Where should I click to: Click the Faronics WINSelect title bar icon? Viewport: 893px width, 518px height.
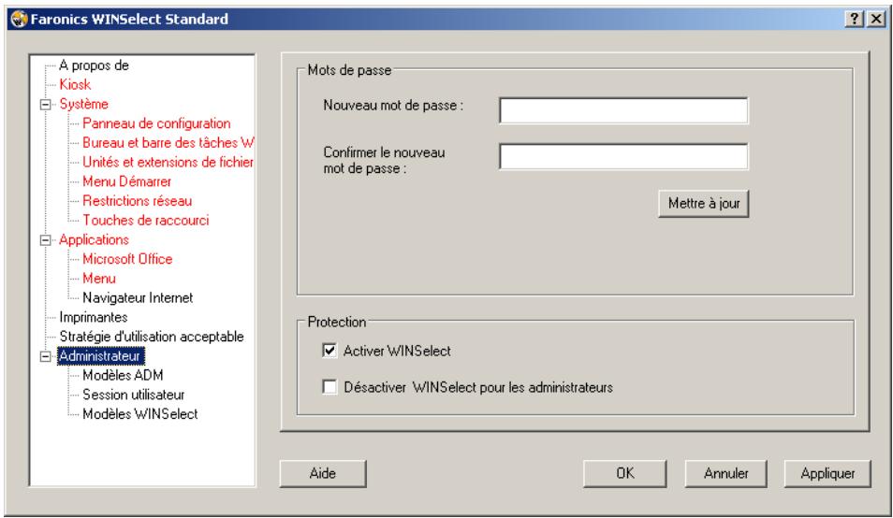(19, 19)
